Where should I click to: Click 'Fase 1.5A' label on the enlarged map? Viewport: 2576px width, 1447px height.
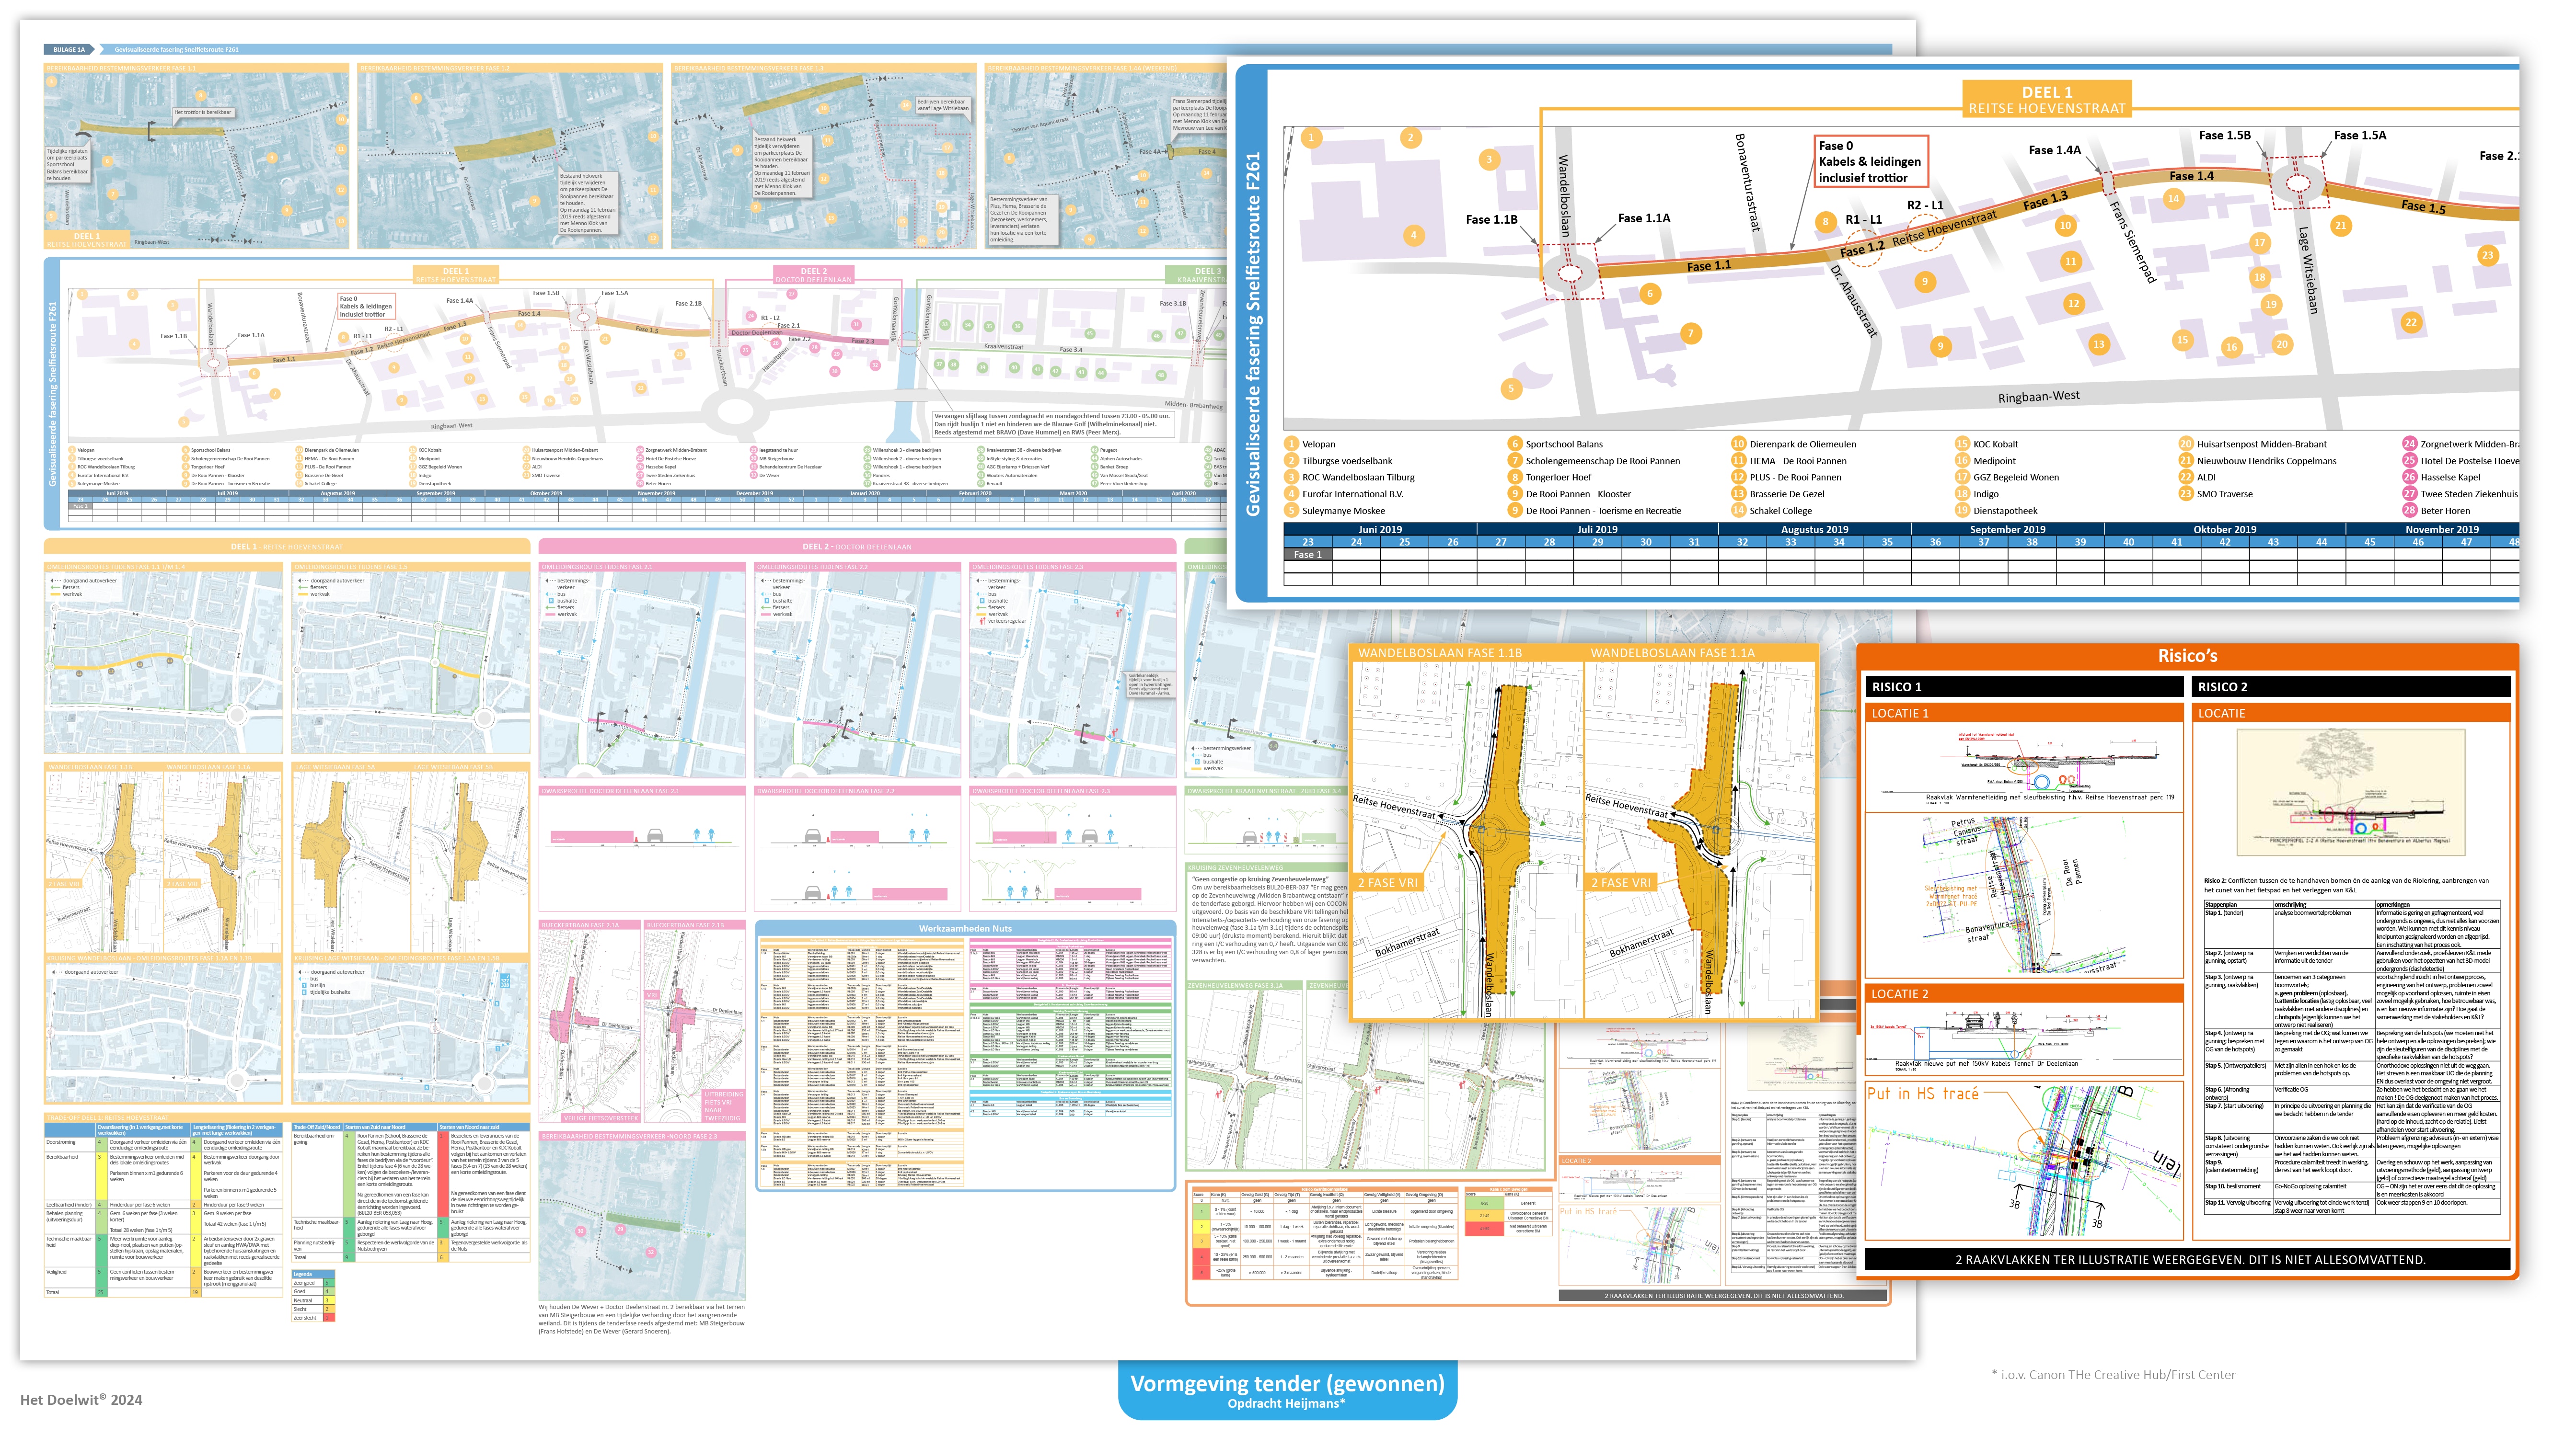pyautogui.click(x=2359, y=136)
